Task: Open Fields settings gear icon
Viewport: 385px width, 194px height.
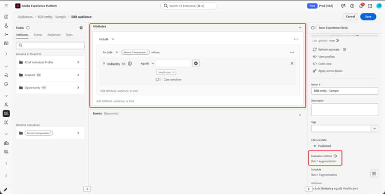Action: (x=81, y=28)
